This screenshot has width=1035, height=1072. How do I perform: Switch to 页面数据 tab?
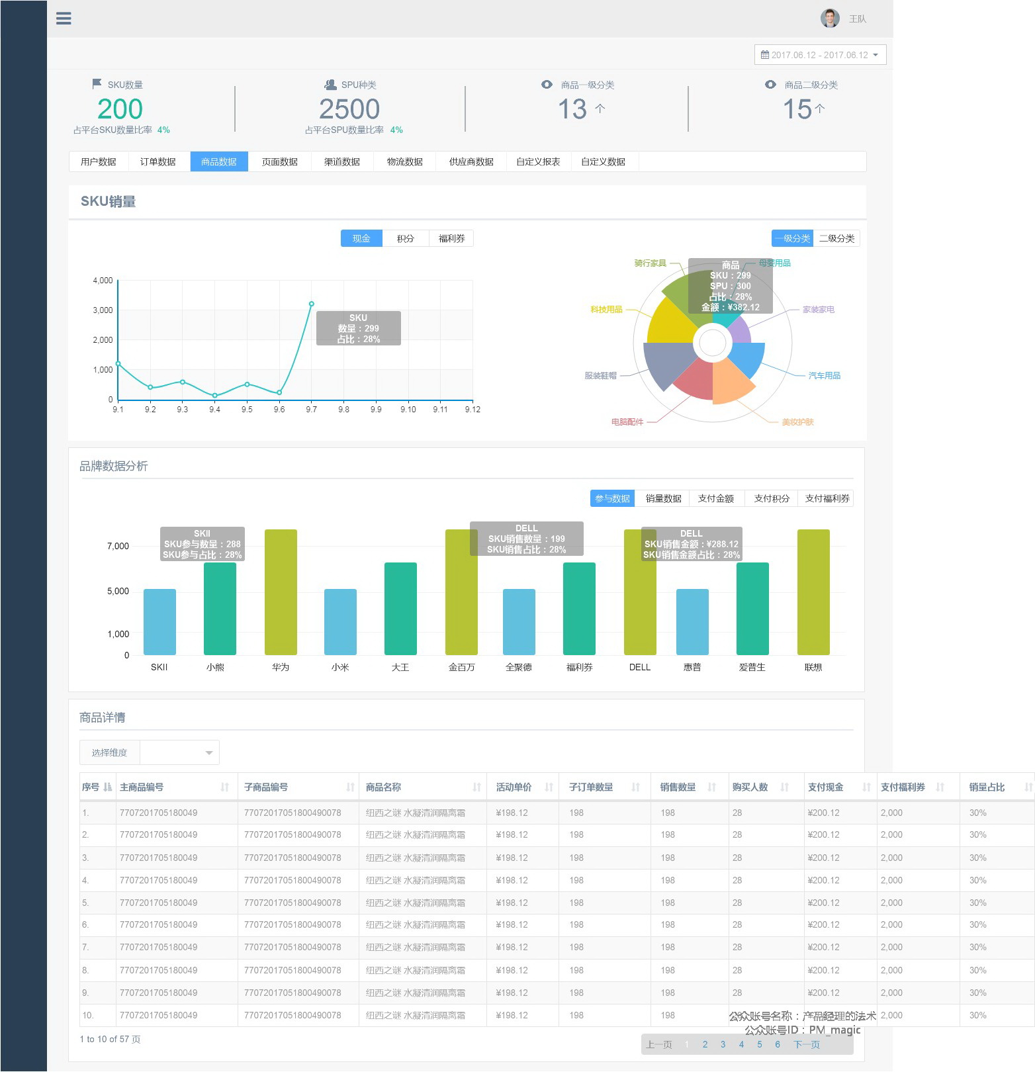click(280, 161)
